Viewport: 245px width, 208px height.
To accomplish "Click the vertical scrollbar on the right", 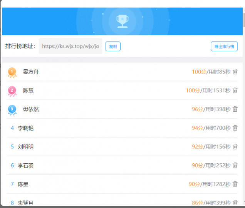I will [x=243, y=19].
